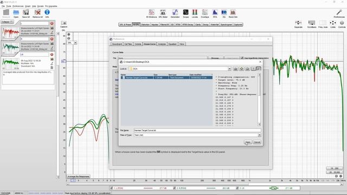Image resolution: width=347 pixels, height=195 pixels.
Task: Open the File menu
Action: click(x=3, y=6)
